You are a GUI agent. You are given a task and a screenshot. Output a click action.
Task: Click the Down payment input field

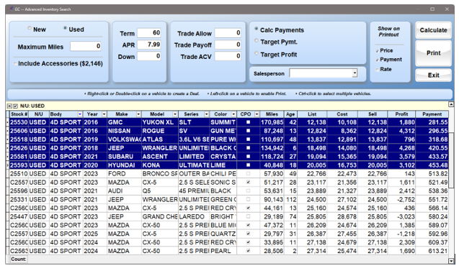pyautogui.click(x=149, y=56)
